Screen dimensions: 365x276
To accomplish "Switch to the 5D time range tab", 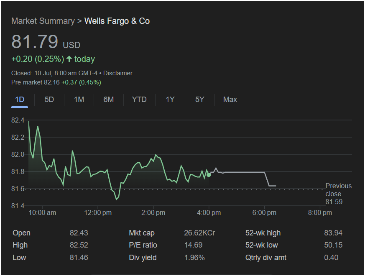I will click(49, 100).
